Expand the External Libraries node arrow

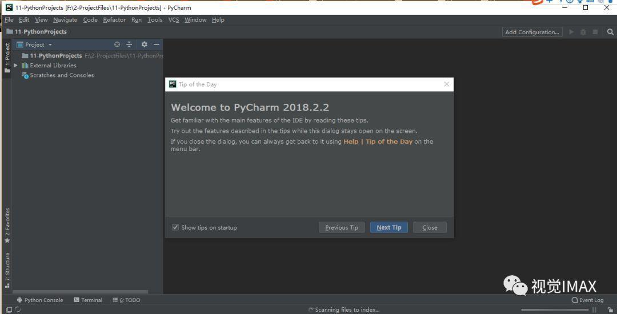pyautogui.click(x=16, y=66)
